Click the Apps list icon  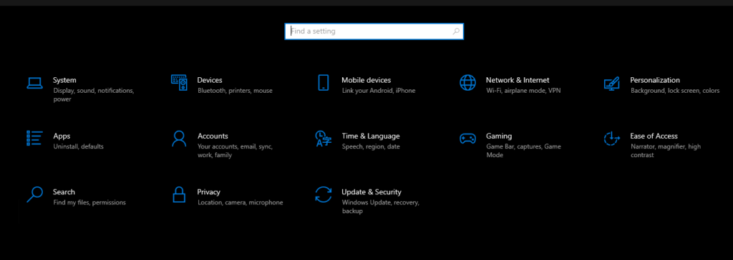(34, 138)
